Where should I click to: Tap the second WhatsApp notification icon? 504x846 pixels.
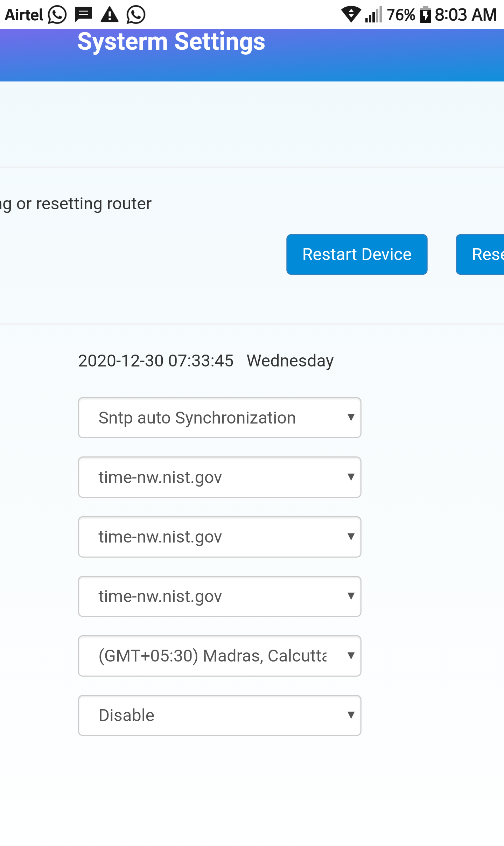pyautogui.click(x=136, y=15)
